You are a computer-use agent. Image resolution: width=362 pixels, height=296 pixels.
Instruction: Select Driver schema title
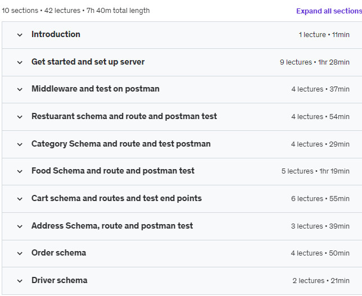(60, 280)
